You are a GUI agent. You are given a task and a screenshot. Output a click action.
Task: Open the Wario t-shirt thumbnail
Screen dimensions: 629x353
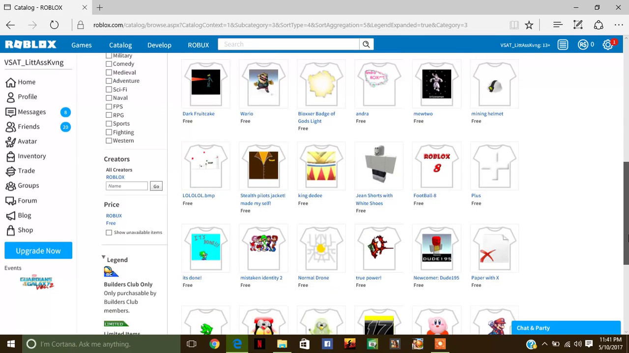tap(263, 83)
